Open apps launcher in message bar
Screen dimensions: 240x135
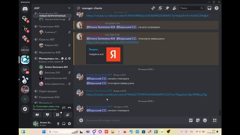214,120
